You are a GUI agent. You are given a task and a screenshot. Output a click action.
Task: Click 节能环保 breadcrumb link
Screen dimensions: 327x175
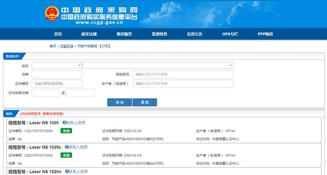tap(67, 46)
